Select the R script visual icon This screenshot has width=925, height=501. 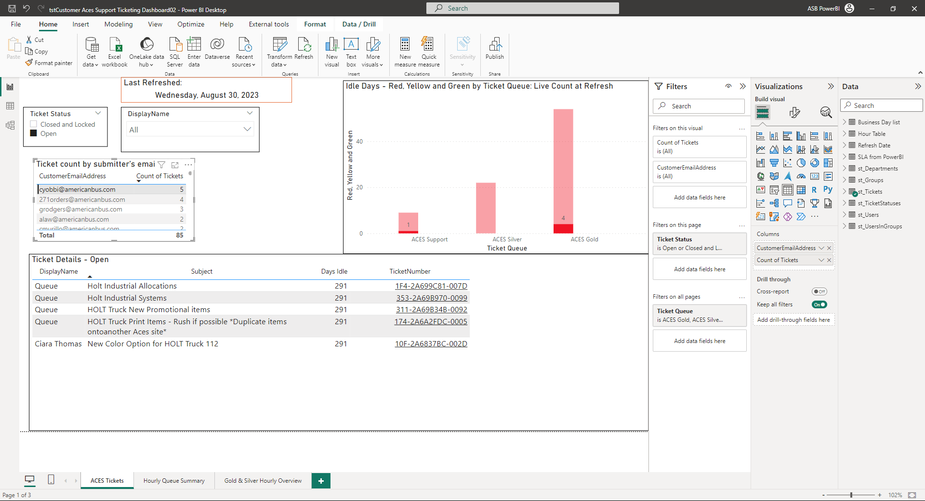click(x=814, y=190)
